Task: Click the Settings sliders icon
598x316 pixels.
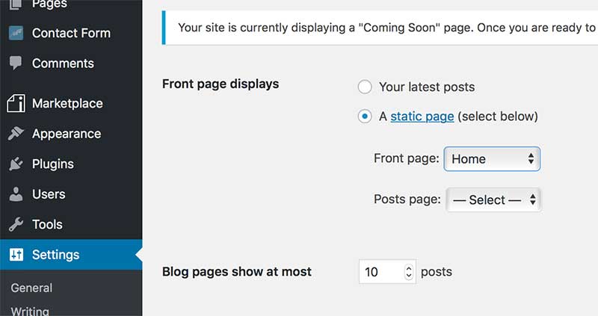Action: [16, 255]
